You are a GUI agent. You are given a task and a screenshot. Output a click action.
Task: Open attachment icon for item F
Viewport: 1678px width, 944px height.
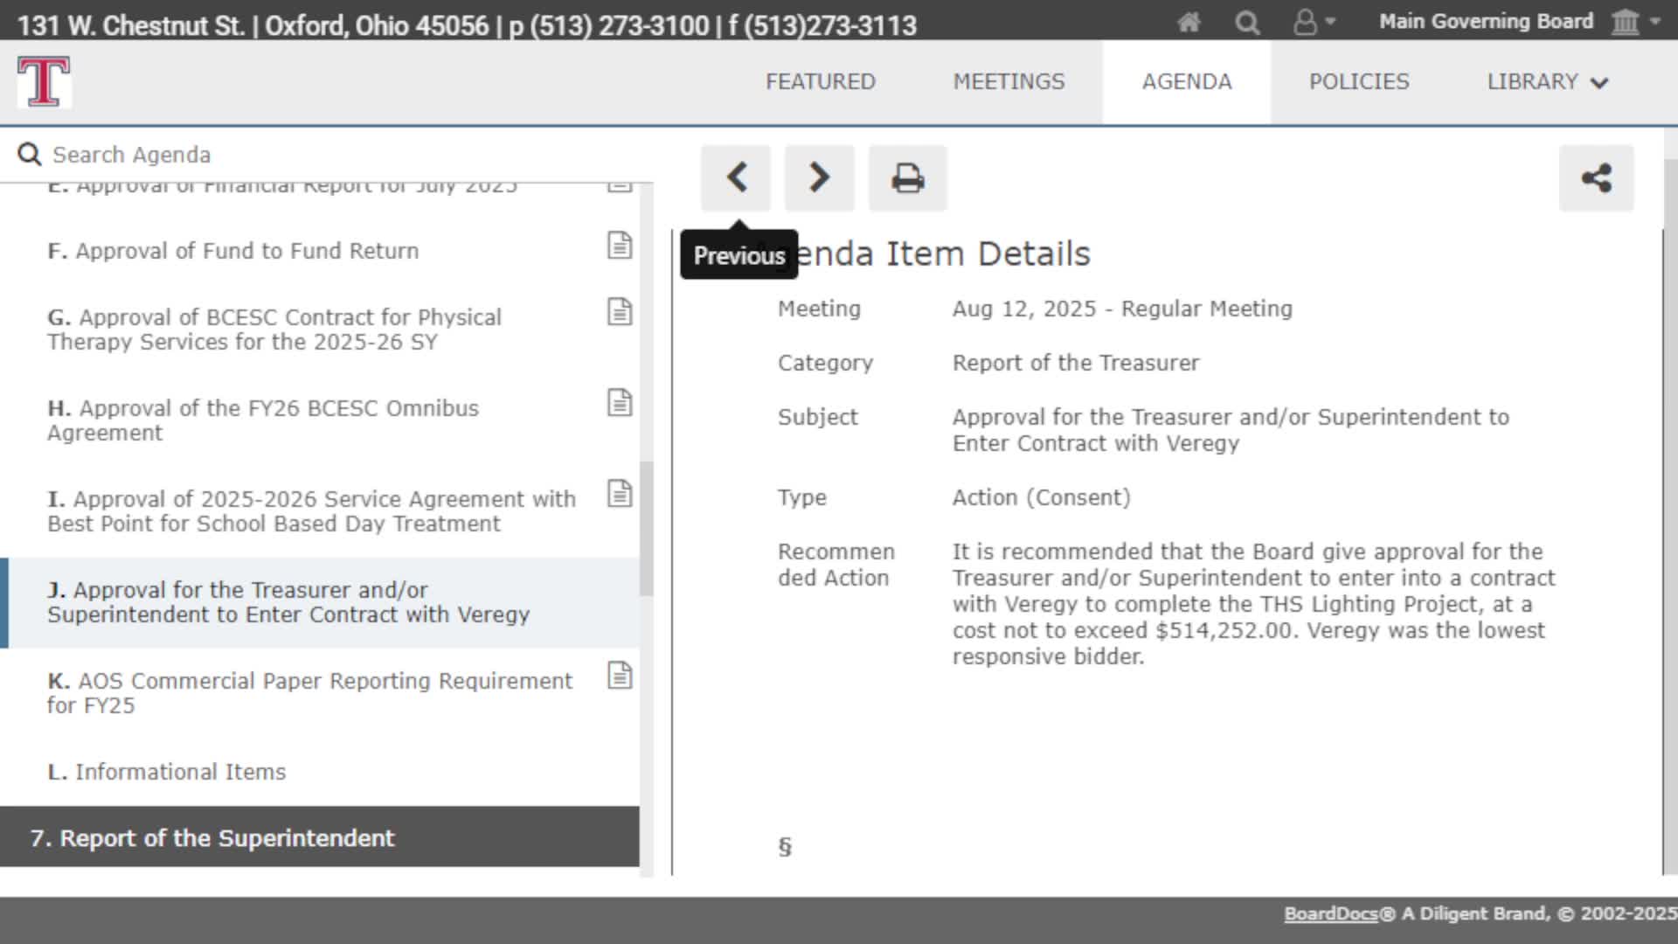click(x=620, y=246)
